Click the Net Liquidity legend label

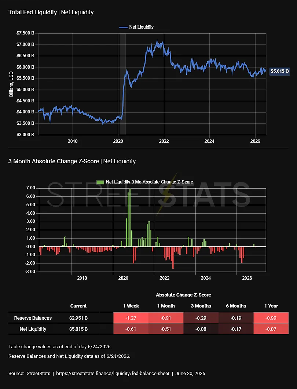(x=141, y=27)
